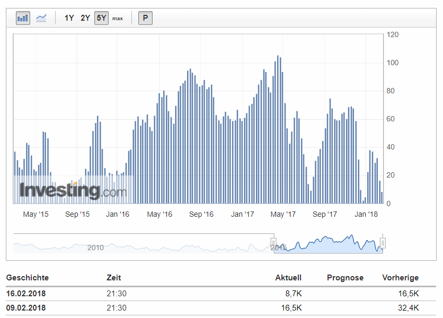Click the 16,5K previous value for 16.02.2018
Viewport: 443px width, 318px height.
coord(408,294)
